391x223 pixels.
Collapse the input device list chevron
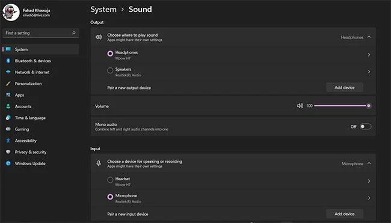[x=369, y=163]
